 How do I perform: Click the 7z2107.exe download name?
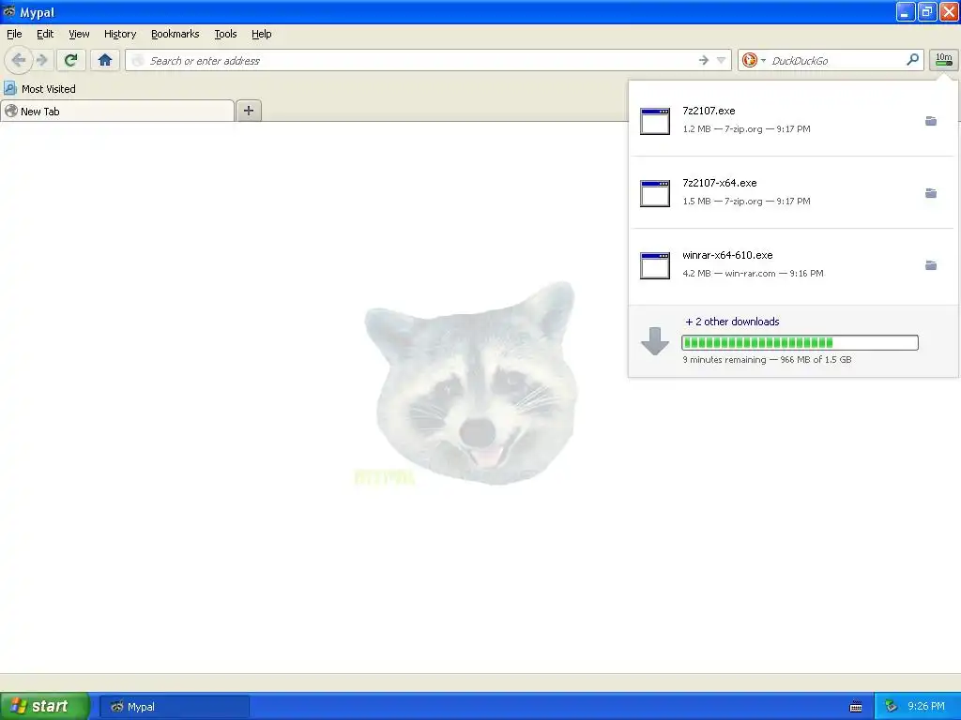(x=709, y=111)
